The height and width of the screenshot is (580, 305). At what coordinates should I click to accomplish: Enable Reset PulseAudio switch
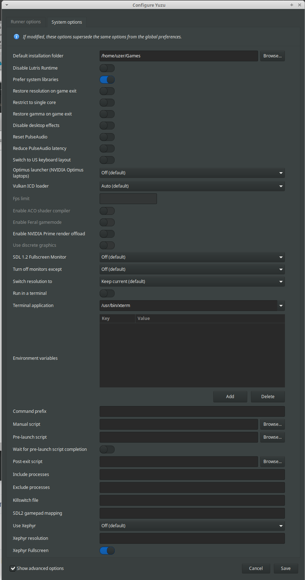tap(107, 137)
